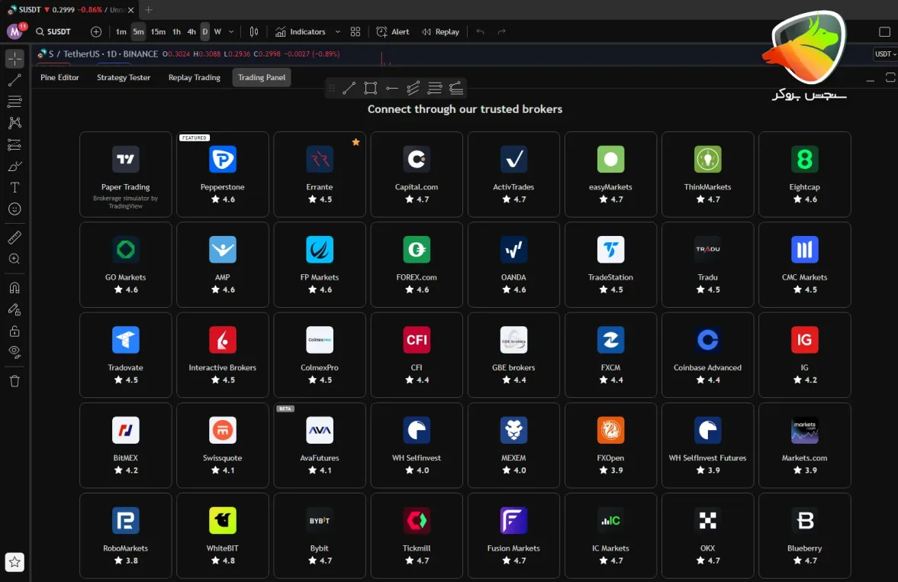Select the Interactive Brokers card
Screen dimensions: 898x582
(223, 355)
